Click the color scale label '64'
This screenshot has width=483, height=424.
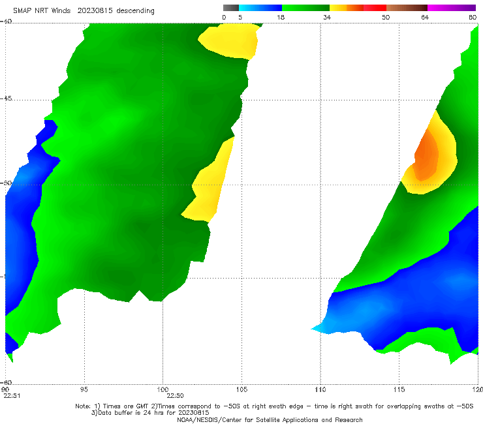(425, 17)
